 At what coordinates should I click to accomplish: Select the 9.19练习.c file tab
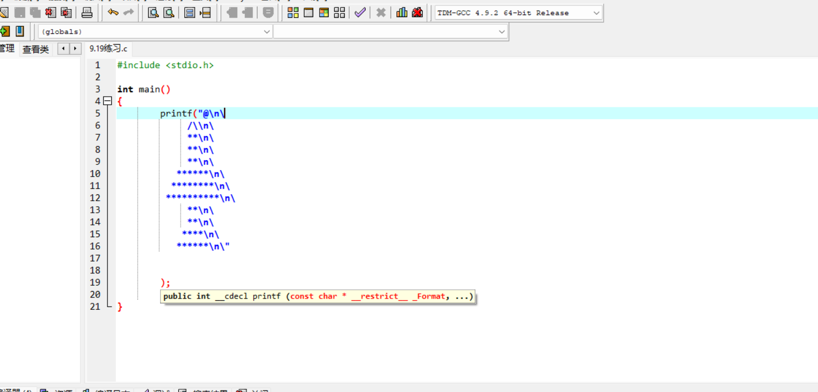pyautogui.click(x=108, y=49)
